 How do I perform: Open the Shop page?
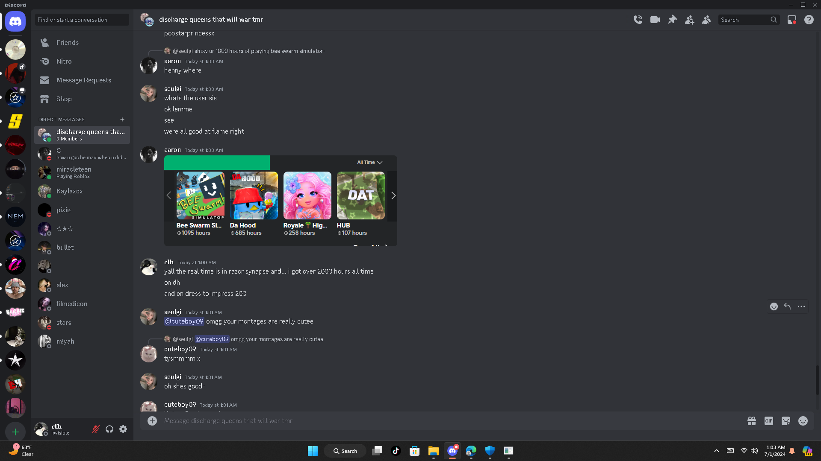click(x=82, y=99)
